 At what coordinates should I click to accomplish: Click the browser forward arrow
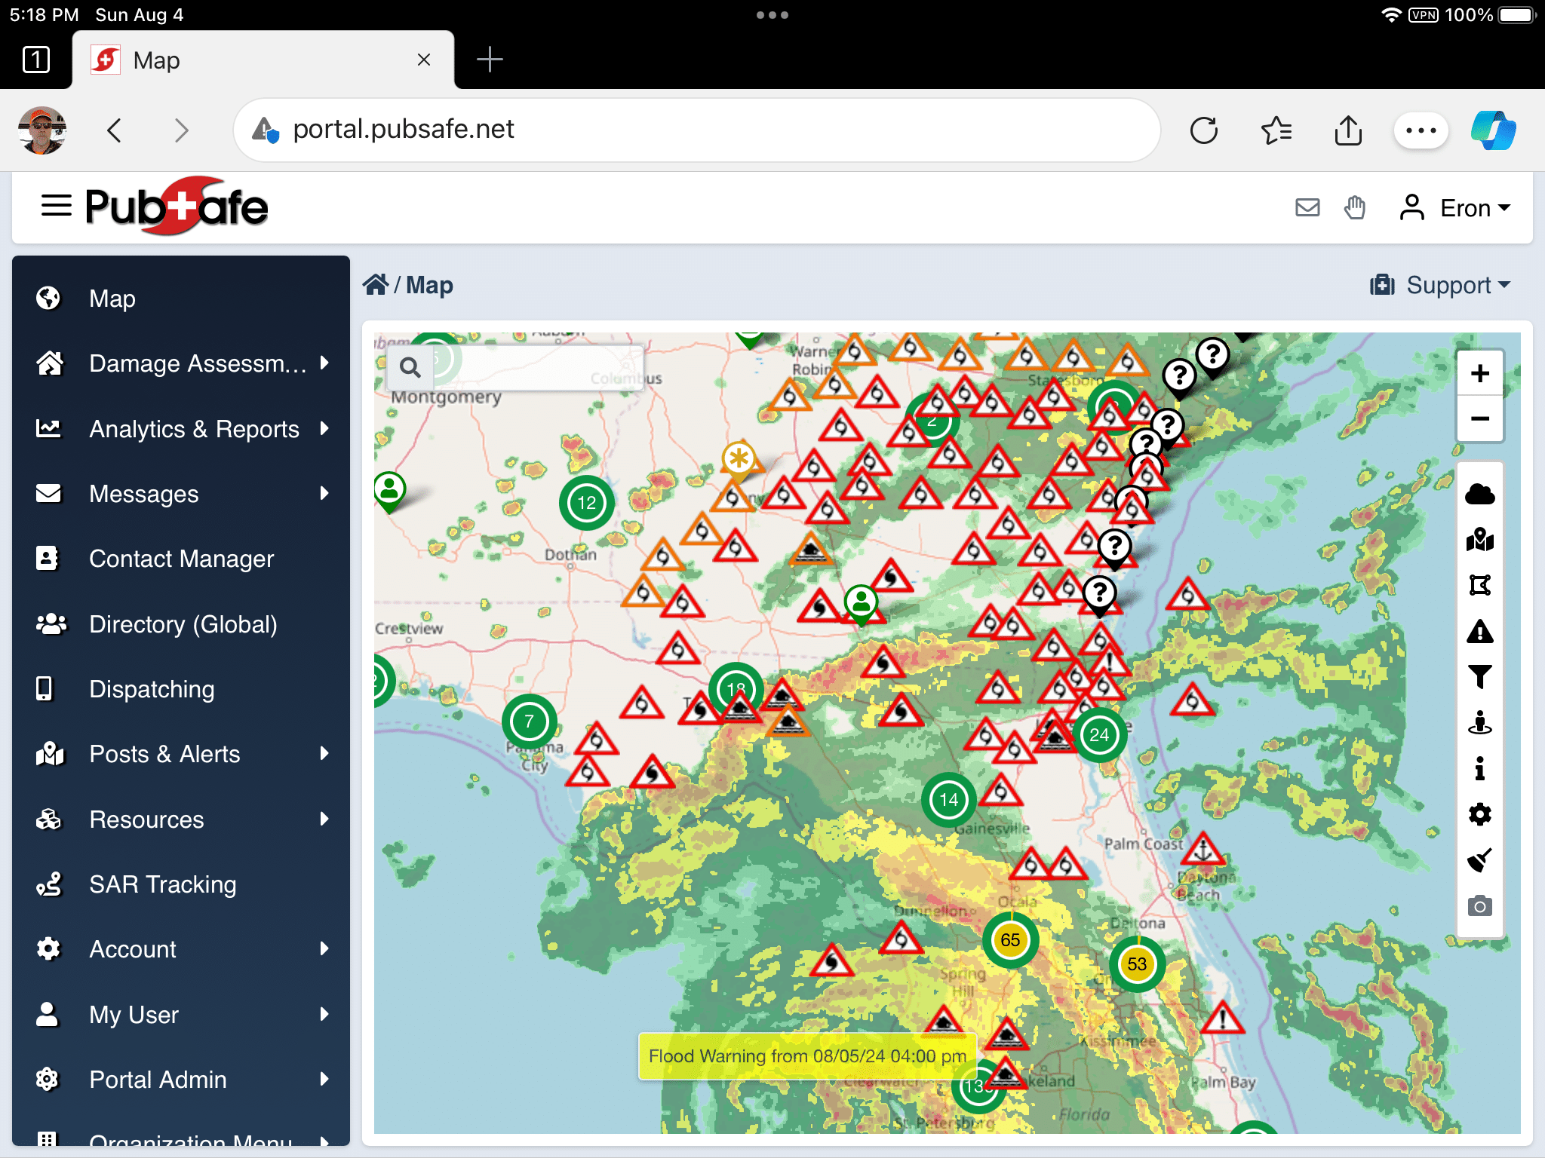coord(181,130)
